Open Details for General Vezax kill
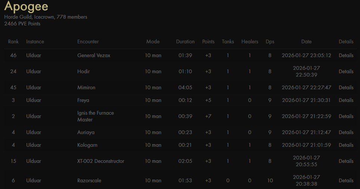The width and height of the screenshot is (360, 189). click(346, 55)
